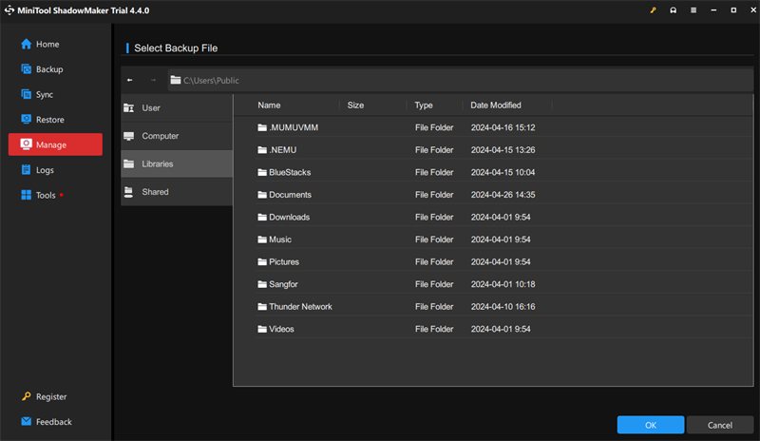Go to the Backup section
Screen dimensions: 760x441
(42, 69)
